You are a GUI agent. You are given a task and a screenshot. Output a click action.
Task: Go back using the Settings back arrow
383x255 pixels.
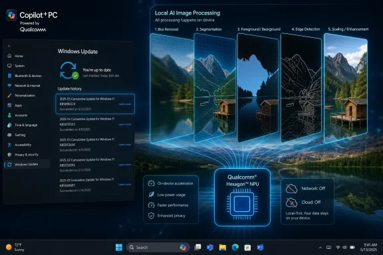tap(9, 46)
